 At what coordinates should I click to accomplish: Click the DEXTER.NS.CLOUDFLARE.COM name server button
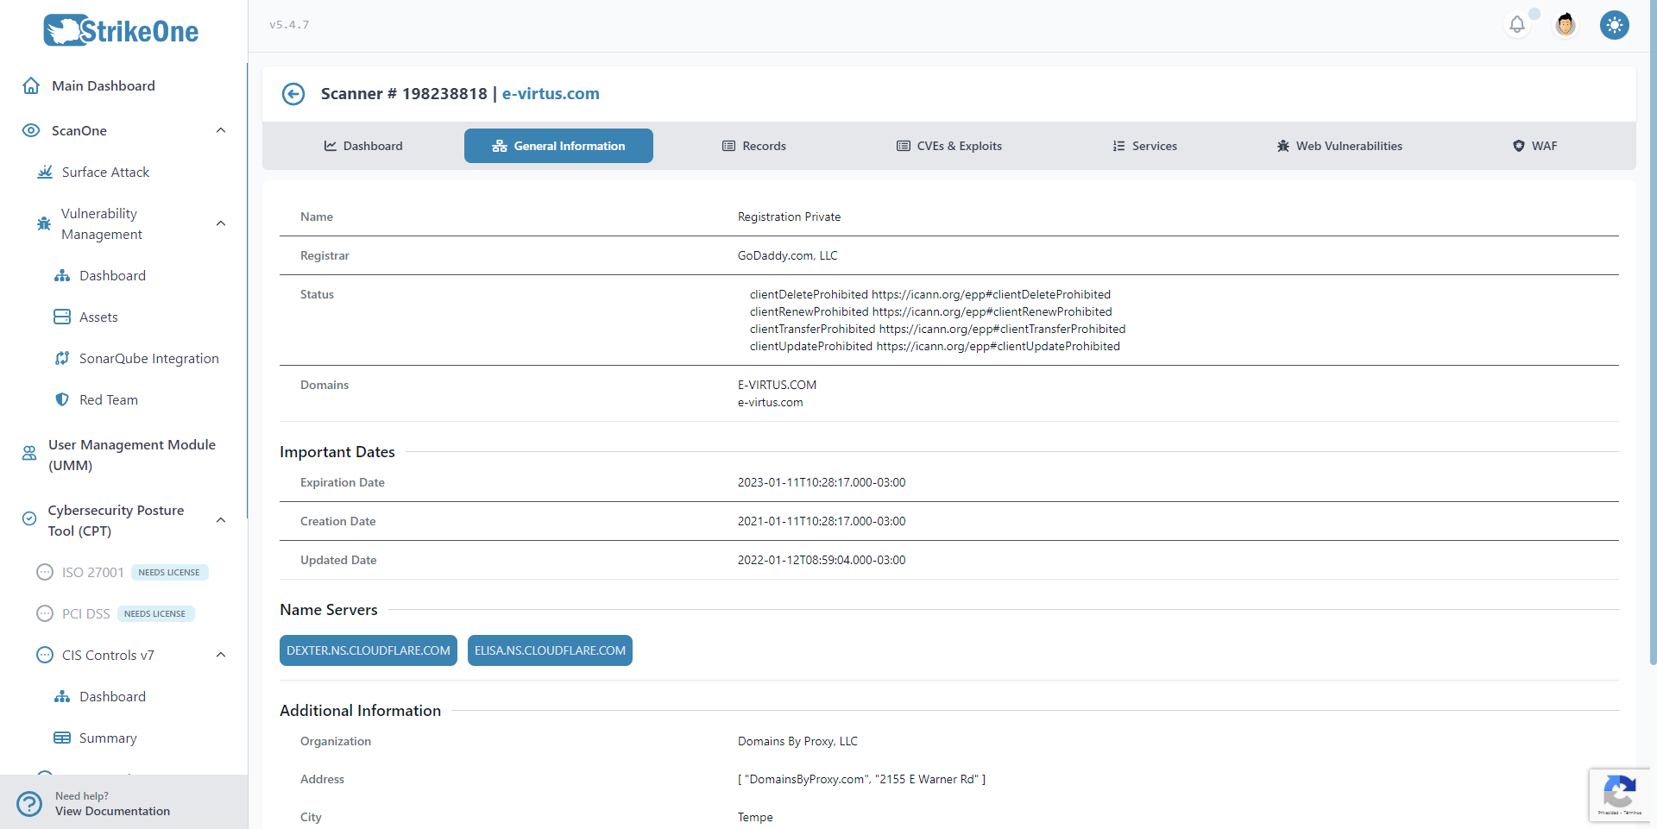pyautogui.click(x=369, y=650)
